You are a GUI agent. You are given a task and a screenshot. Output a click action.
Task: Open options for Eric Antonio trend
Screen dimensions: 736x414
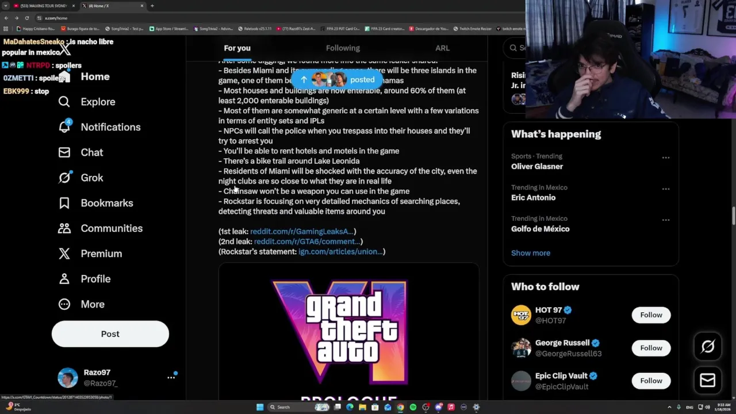point(665,189)
